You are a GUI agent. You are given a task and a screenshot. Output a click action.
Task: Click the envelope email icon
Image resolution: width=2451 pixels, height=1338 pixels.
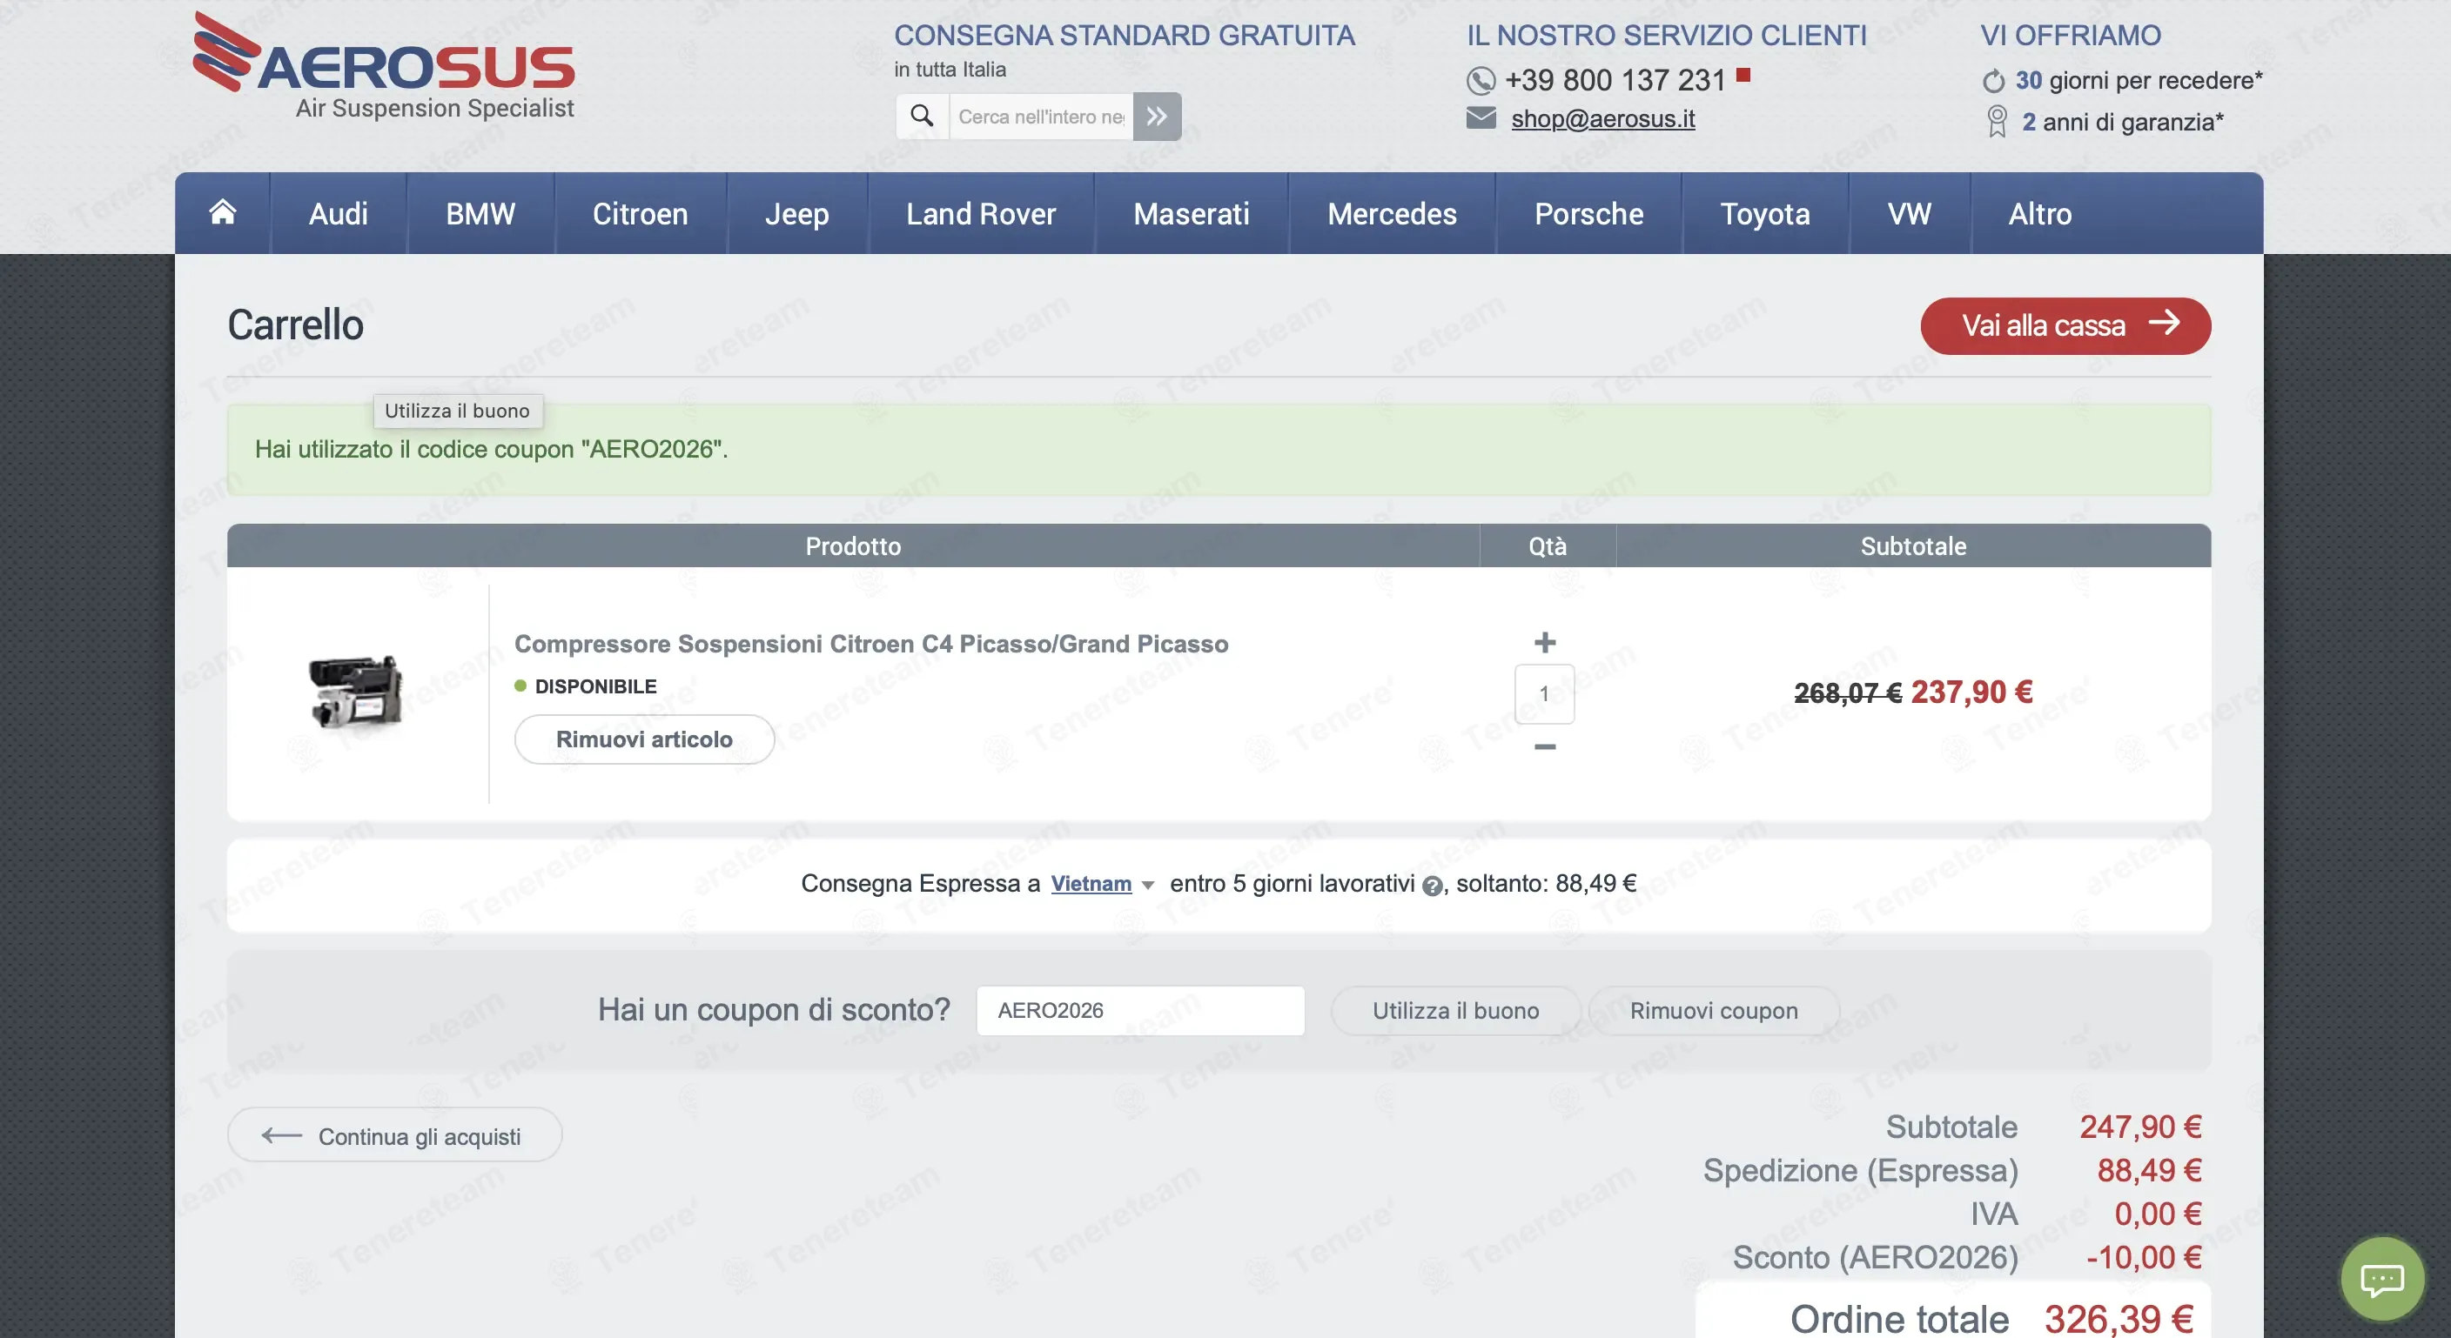(x=1481, y=118)
